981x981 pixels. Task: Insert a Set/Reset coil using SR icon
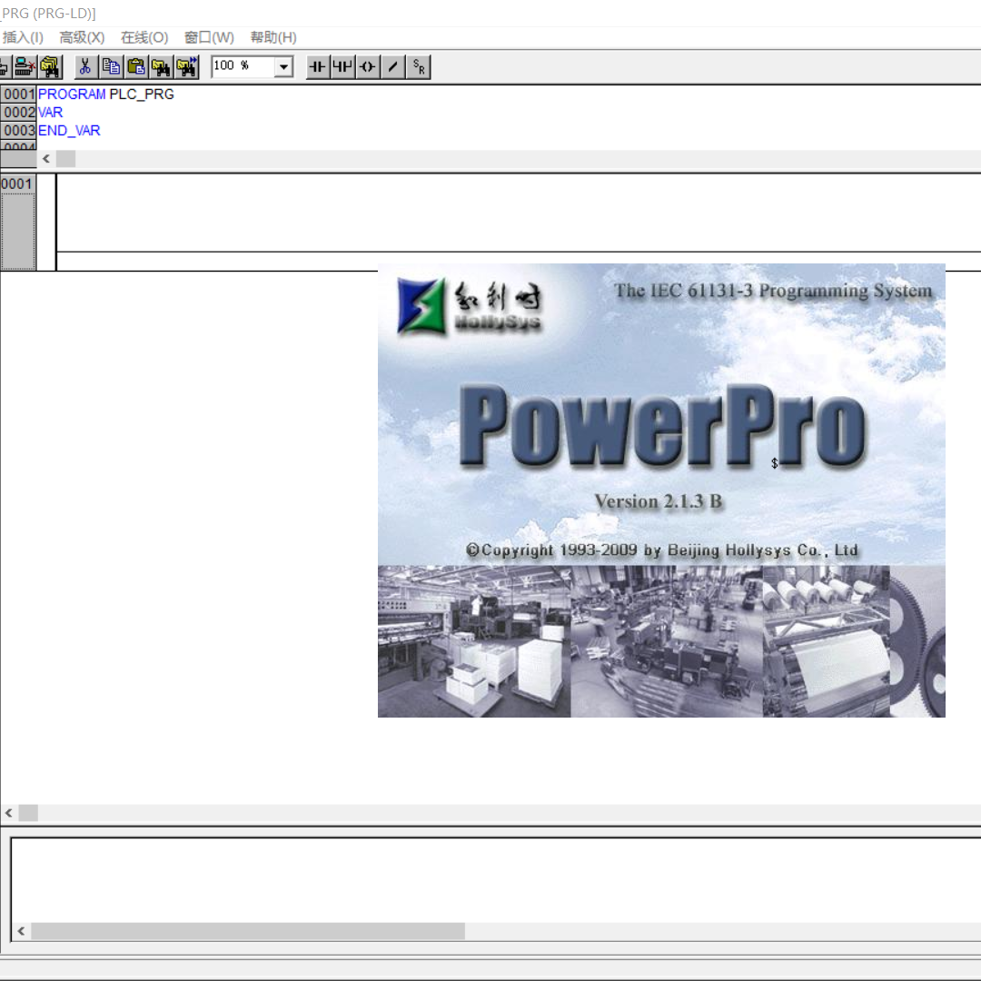(418, 66)
